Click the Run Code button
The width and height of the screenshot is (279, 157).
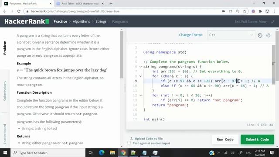(225, 140)
